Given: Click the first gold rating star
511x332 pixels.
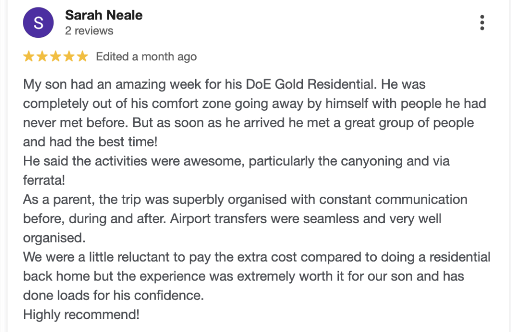Looking at the screenshot, I should pos(29,57).
